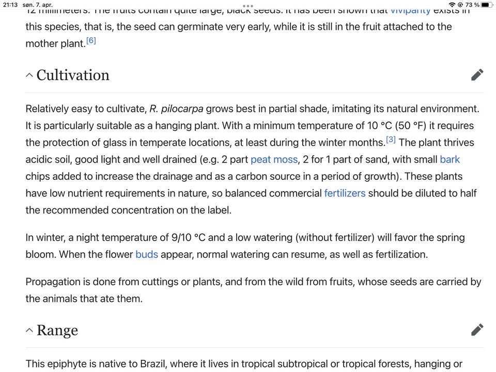Tap the battery icon in status bar
This screenshot has height=372, width=496.
[487, 5]
